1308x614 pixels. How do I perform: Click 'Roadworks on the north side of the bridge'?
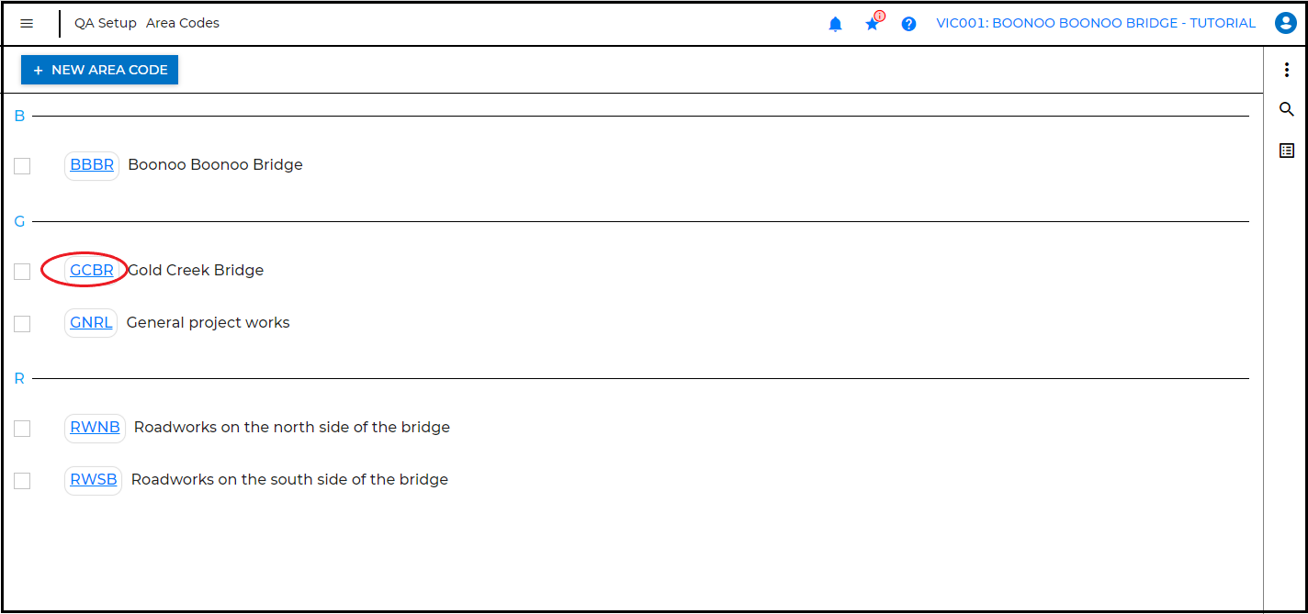(x=292, y=428)
